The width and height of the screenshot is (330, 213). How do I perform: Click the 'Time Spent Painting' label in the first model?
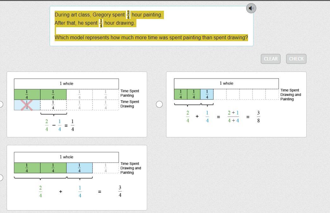(129, 93)
